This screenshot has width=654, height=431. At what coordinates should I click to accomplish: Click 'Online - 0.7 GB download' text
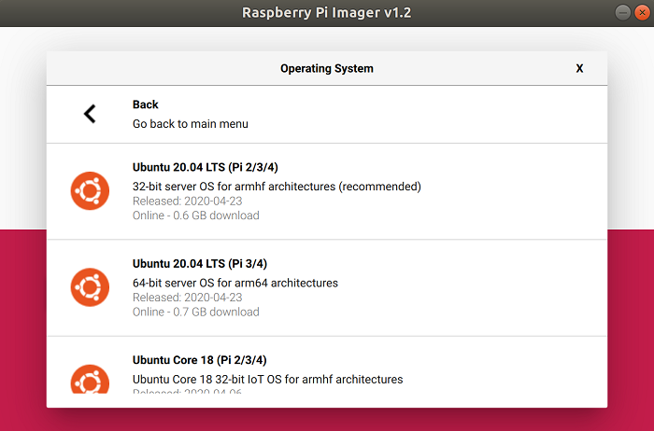(195, 312)
